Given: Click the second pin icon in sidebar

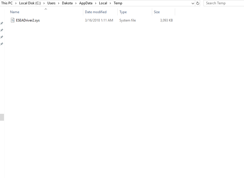Looking at the screenshot, I should coord(2,30).
